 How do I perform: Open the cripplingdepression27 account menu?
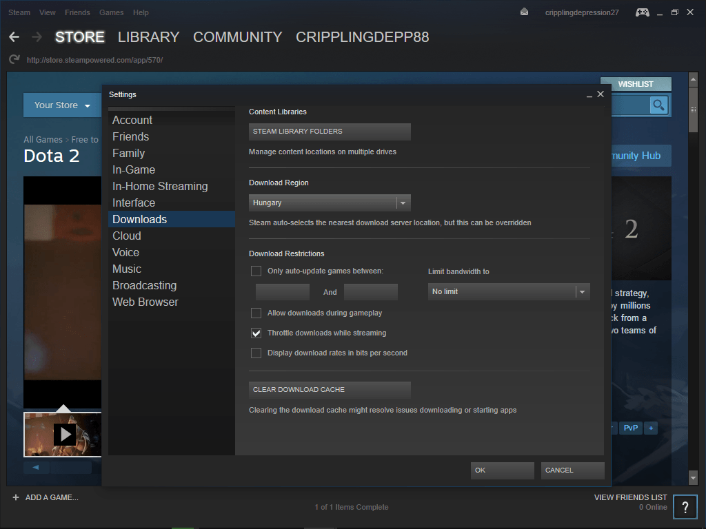[x=582, y=12]
